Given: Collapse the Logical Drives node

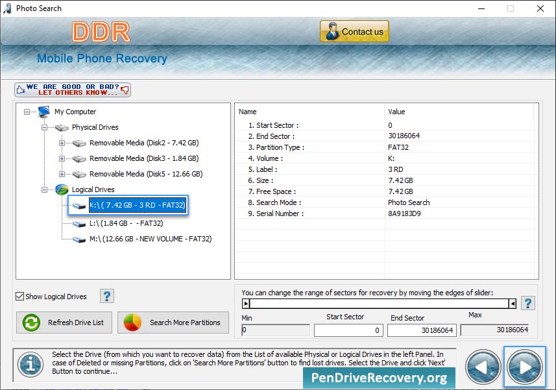Looking at the screenshot, I should pos(44,190).
